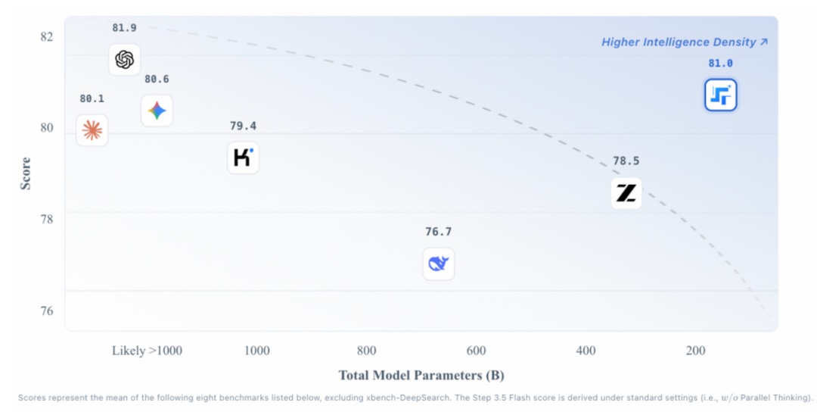
Task: Click the Claude starburst icon
Action: tap(92, 130)
